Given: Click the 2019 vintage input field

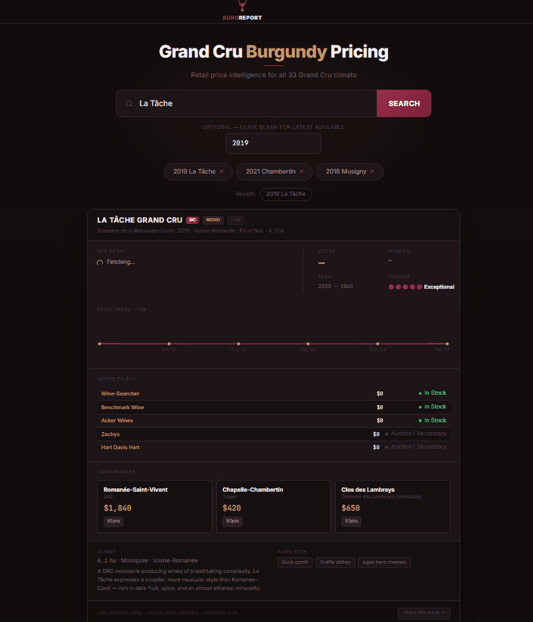Looking at the screenshot, I should (273, 143).
